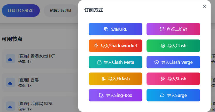The width and height of the screenshot is (215, 112).
Task: Click the cloud icon beside 导入Surge
Action: tap(162, 95)
